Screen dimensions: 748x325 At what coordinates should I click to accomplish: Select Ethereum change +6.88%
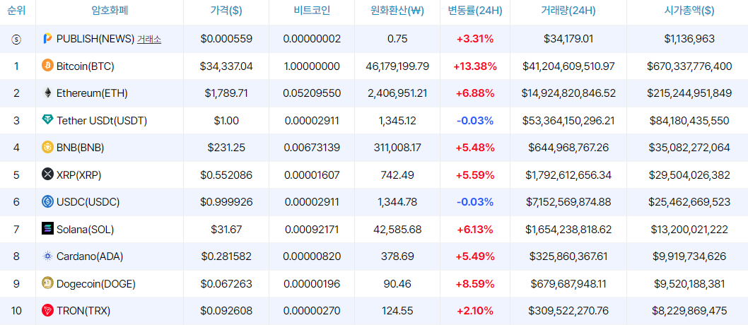[x=475, y=93]
